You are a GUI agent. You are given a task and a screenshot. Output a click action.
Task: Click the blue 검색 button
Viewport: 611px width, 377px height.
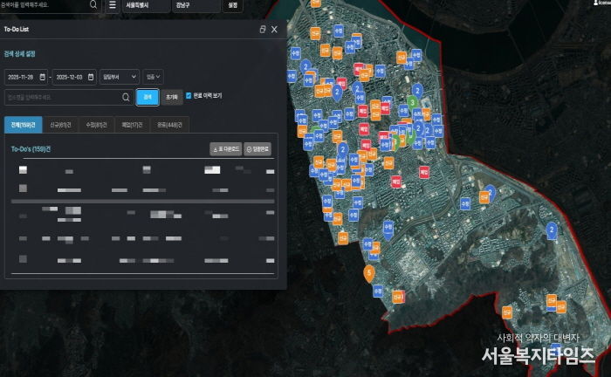[x=148, y=97]
